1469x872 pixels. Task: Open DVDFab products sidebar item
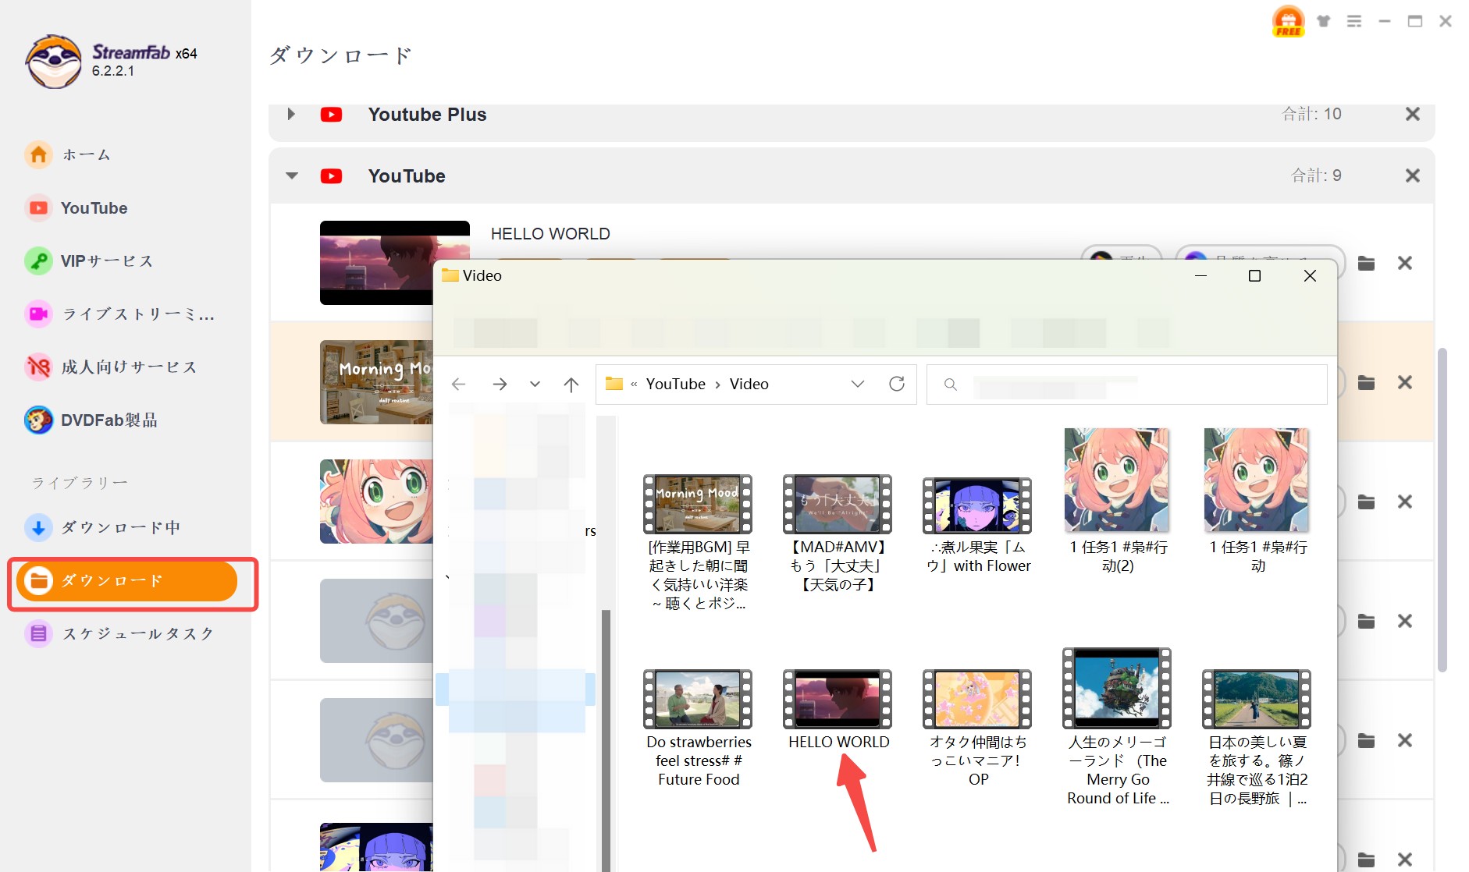pos(92,420)
